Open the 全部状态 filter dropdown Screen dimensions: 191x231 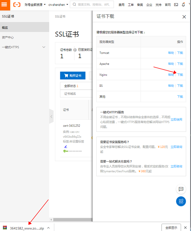point(76,86)
